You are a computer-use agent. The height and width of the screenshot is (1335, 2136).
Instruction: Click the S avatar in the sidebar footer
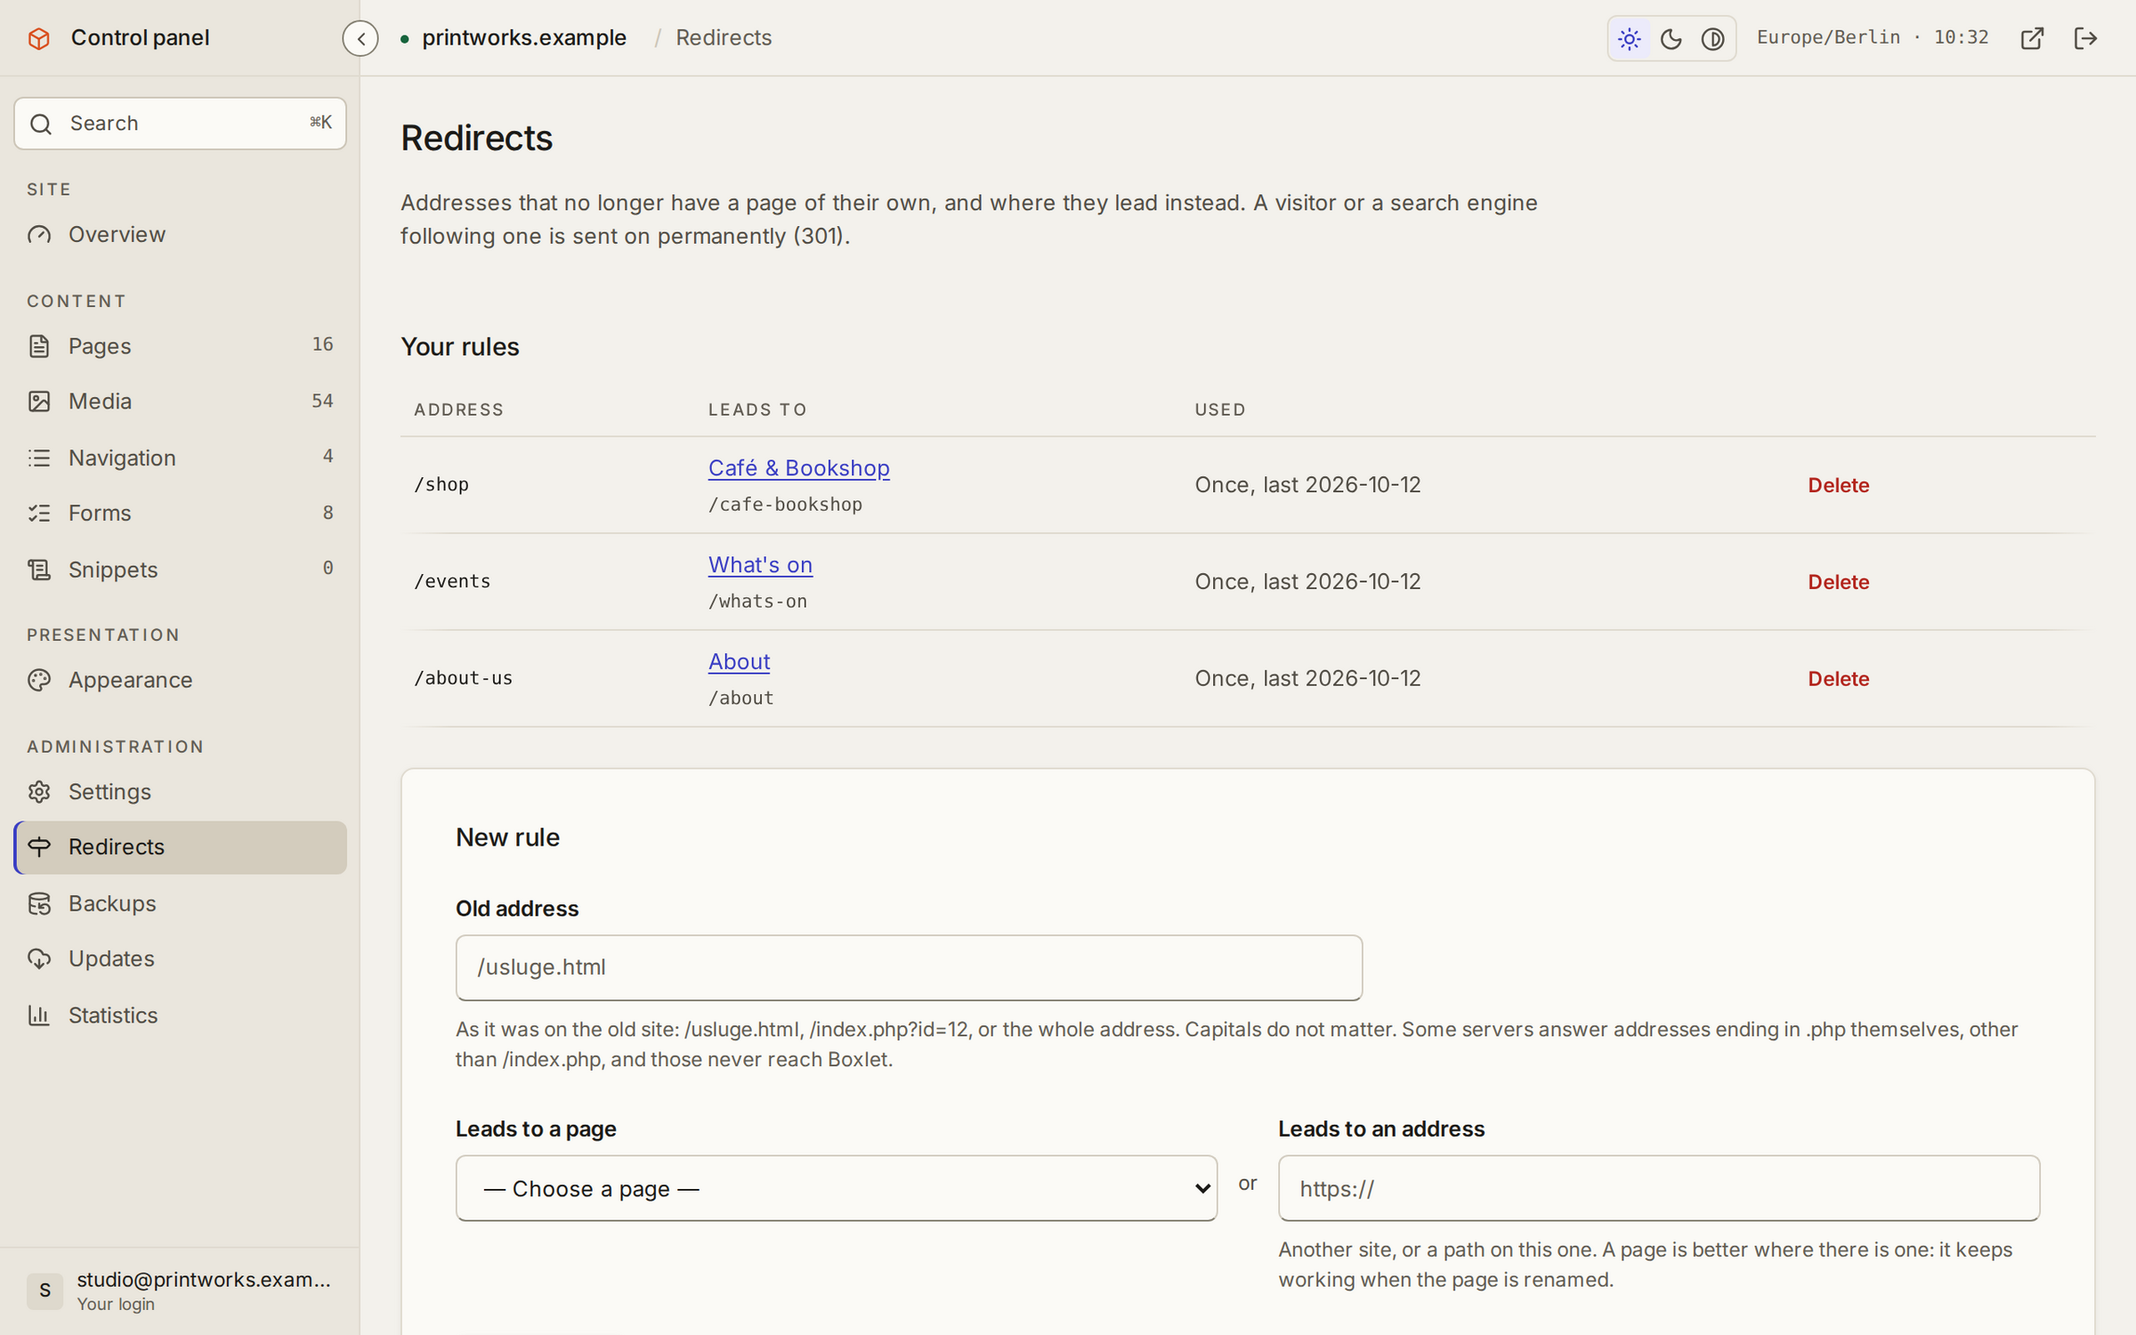tap(44, 1290)
